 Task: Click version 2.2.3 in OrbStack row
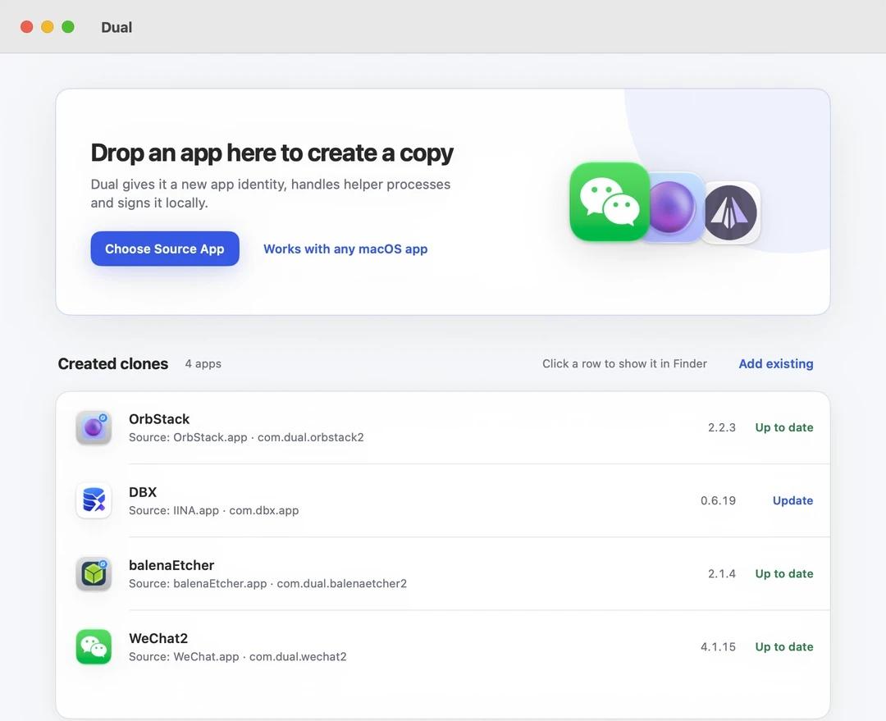pyautogui.click(x=722, y=427)
